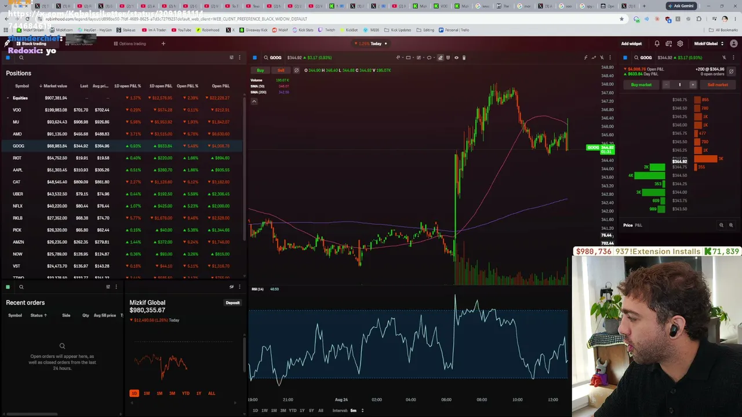Search symbols in the Positions widget
This screenshot has height=417, width=742.
click(x=21, y=57)
